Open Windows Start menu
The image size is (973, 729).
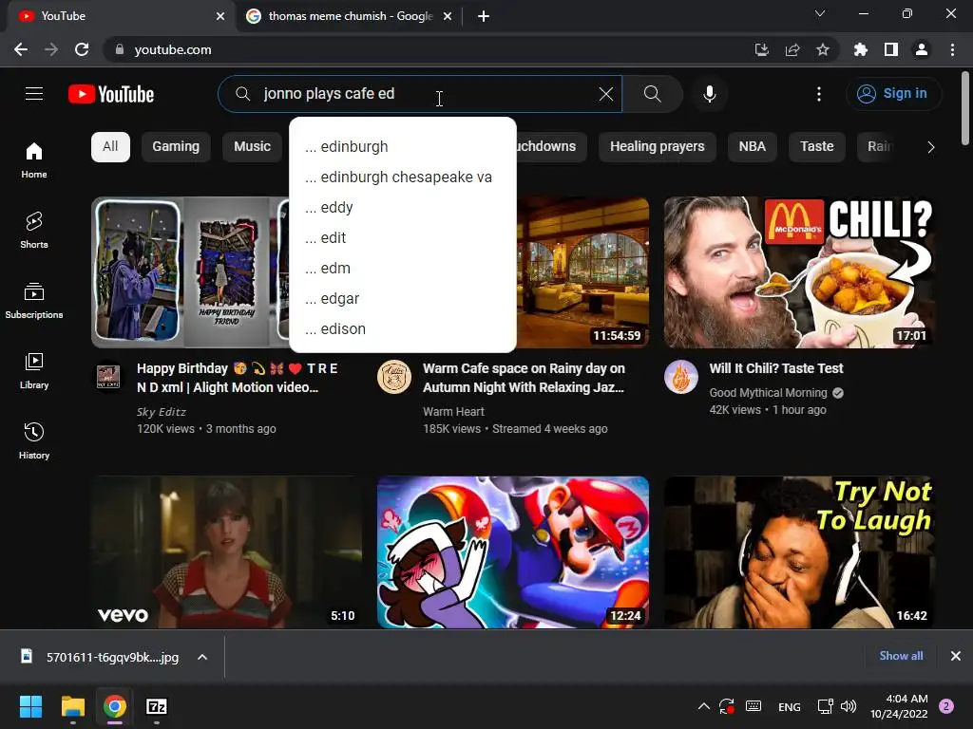pyautogui.click(x=30, y=706)
